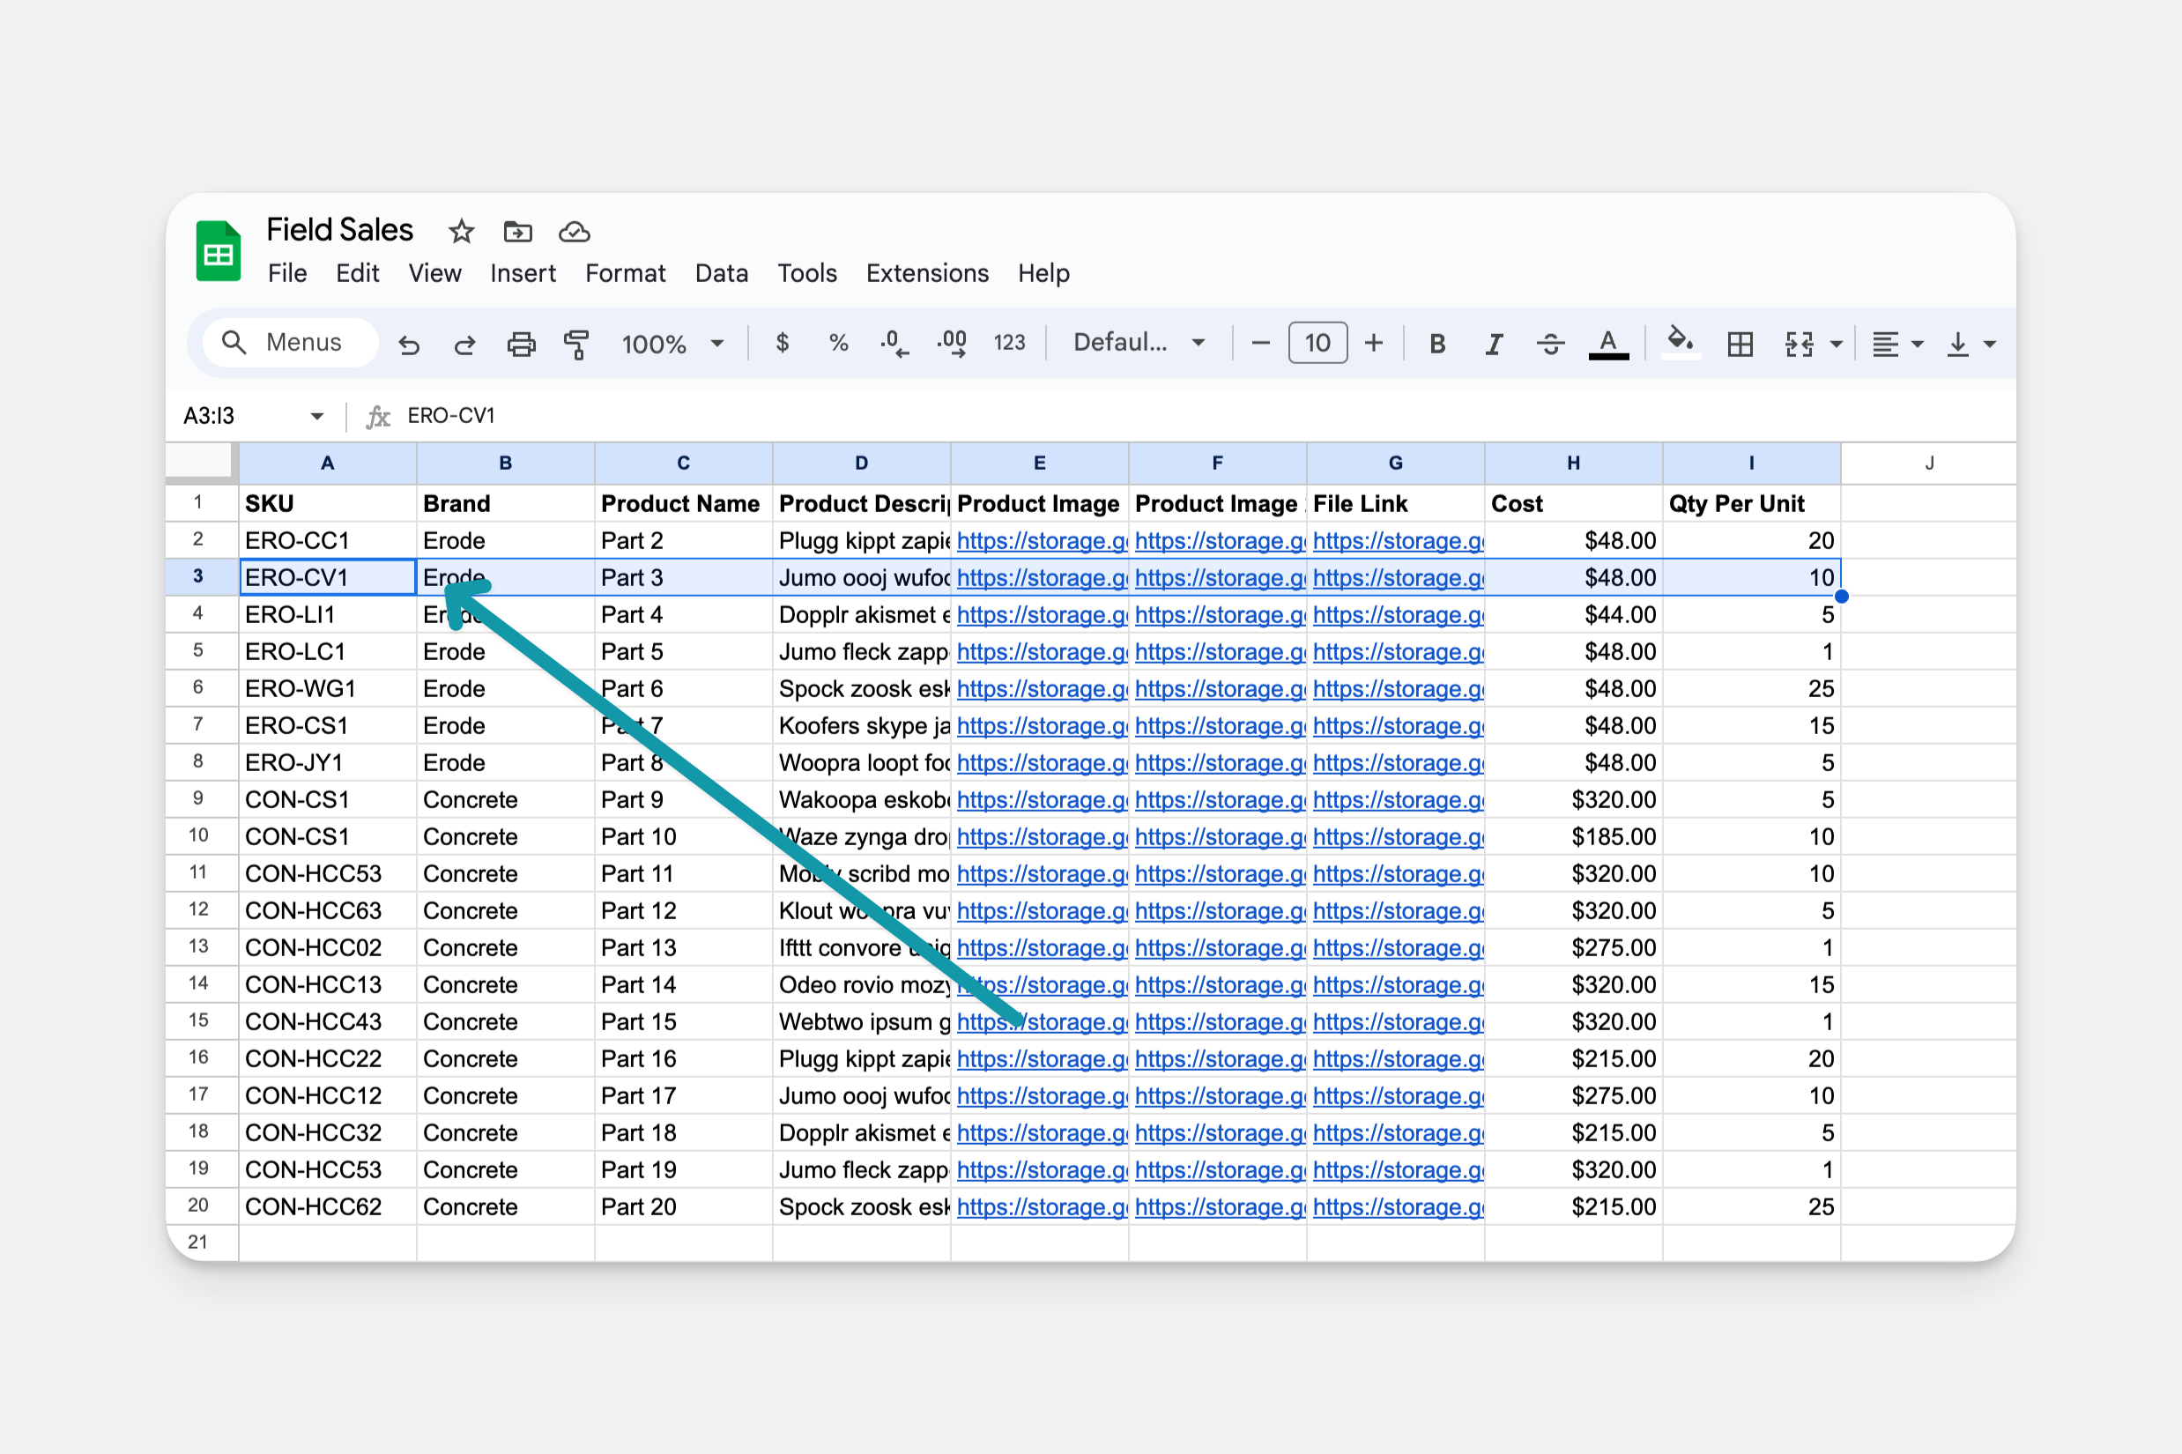Star the Field Sales document
The width and height of the screenshot is (2182, 1454).
coord(461,231)
